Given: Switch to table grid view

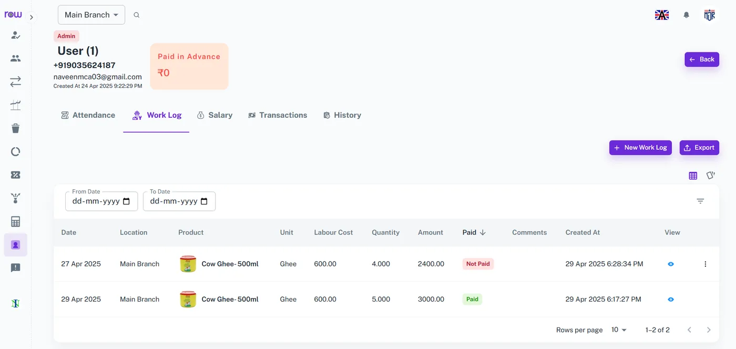Looking at the screenshot, I should 693,176.
